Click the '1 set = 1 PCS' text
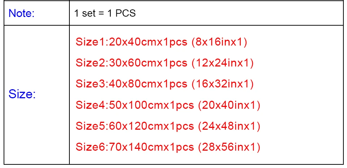Image resolution: width=347 pixels, height=168 pixels. coord(105,13)
